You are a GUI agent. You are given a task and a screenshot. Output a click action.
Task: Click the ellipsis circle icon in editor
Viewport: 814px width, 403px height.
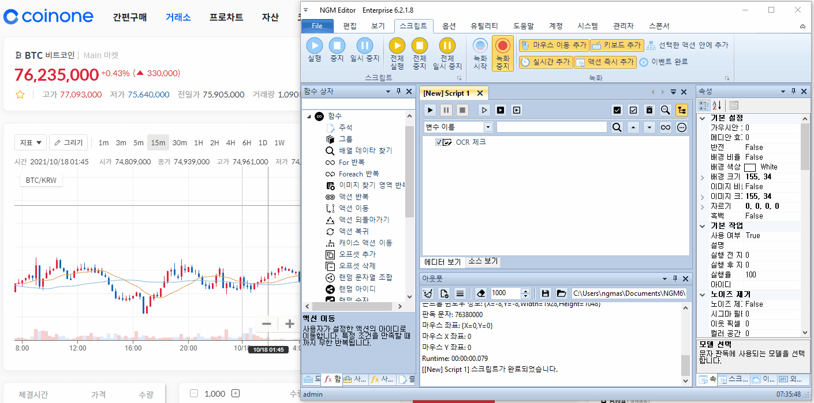(x=681, y=127)
